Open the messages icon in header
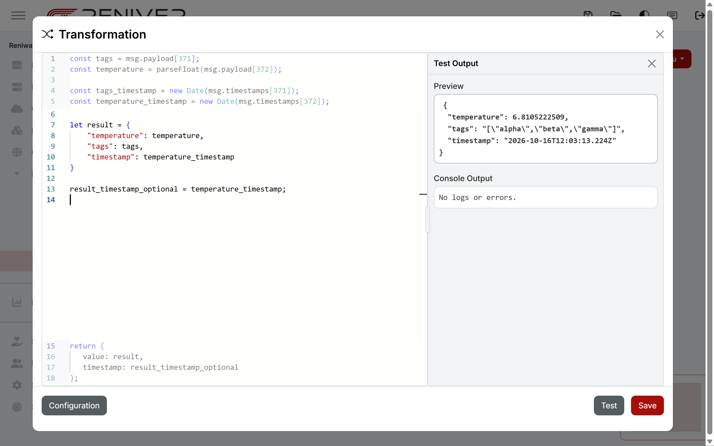The image size is (714, 446). 672,15
